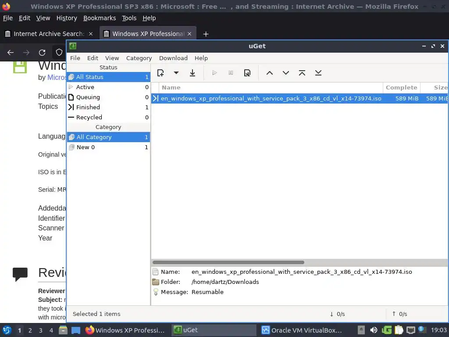
Task: Open the uGet View menu
Action: [112, 58]
